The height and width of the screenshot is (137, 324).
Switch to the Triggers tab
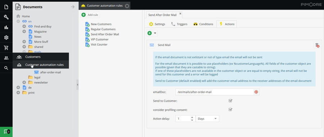[x=179, y=24]
